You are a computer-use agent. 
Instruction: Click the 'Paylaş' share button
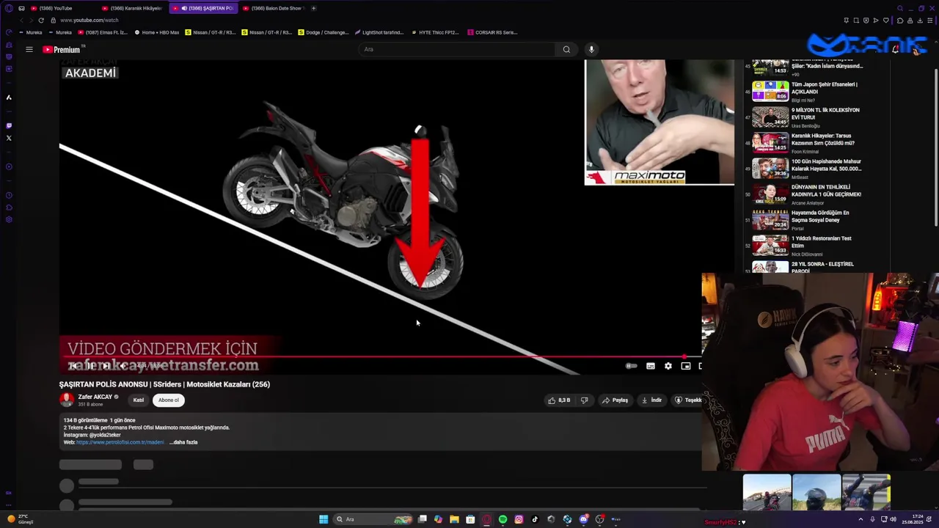tap(615, 400)
